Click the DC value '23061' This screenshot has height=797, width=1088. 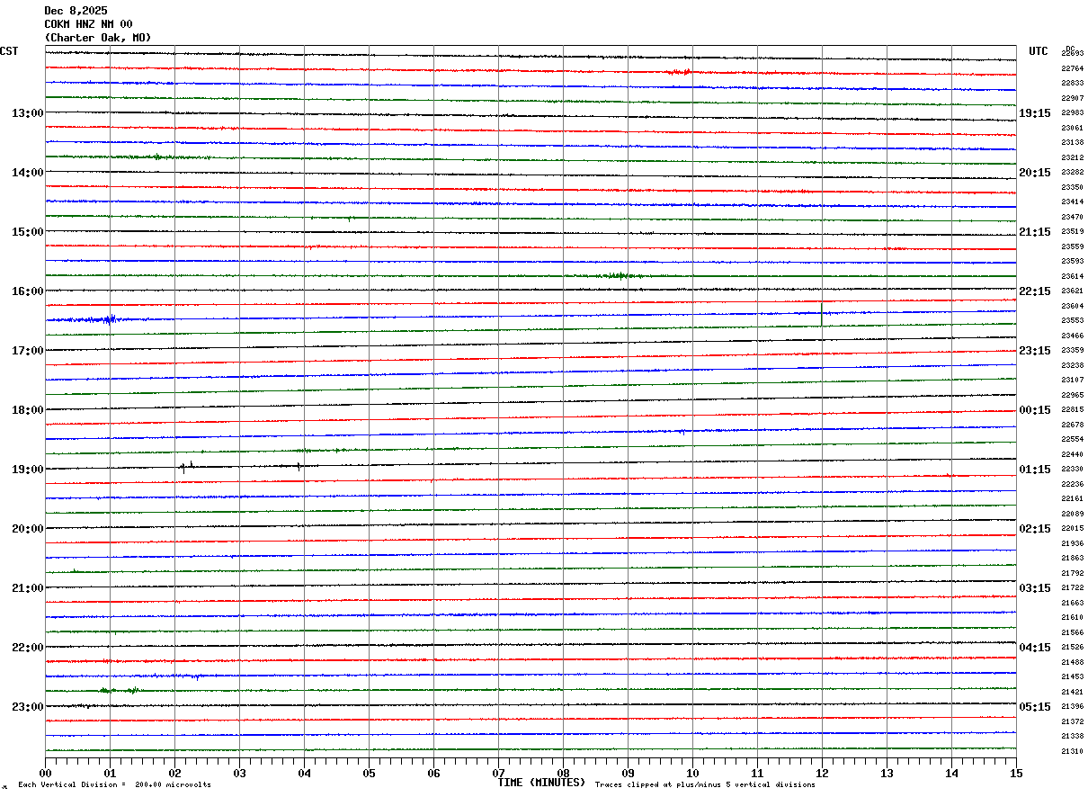pyautogui.click(x=1072, y=128)
